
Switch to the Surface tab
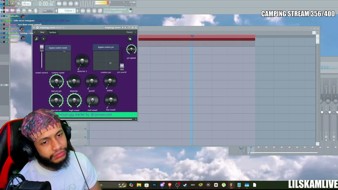[x=53, y=32]
